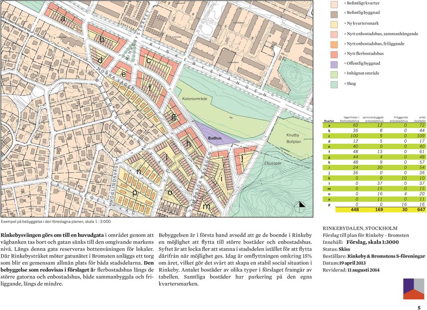The width and height of the screenshot is (427, 310).
Task: Click the total 169 in the yellow sum row
Action: coord(379,209)
